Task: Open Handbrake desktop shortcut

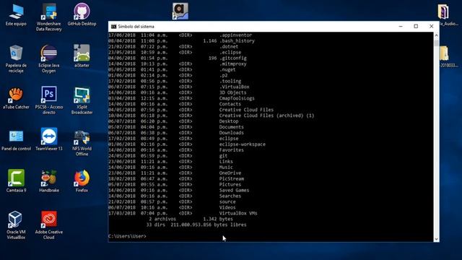Action: click(x=49, y=181)
